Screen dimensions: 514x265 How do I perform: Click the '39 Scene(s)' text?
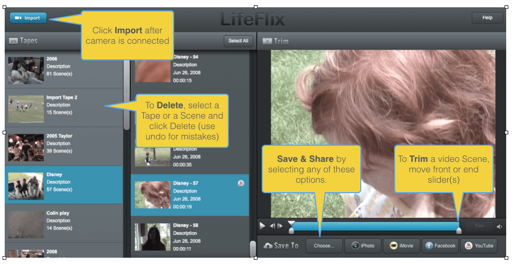(59, 151)
